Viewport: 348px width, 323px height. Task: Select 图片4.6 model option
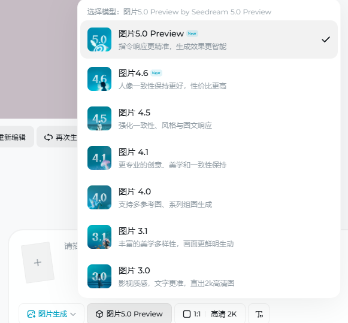click(209, 79)
